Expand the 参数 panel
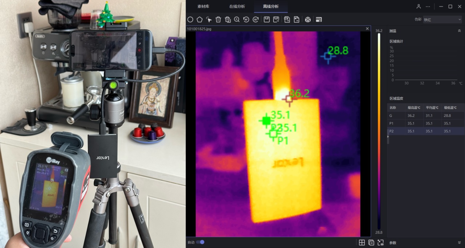The height and width of the screenshot is (248, 465). (x=459, y=243)
